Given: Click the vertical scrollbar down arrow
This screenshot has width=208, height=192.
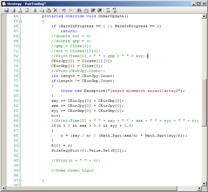Looking at the screenshot, I should (x=204, y=184).
